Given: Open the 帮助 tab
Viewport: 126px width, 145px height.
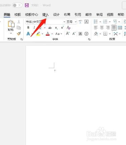Looking at the screenshot, I should point(121,14).
